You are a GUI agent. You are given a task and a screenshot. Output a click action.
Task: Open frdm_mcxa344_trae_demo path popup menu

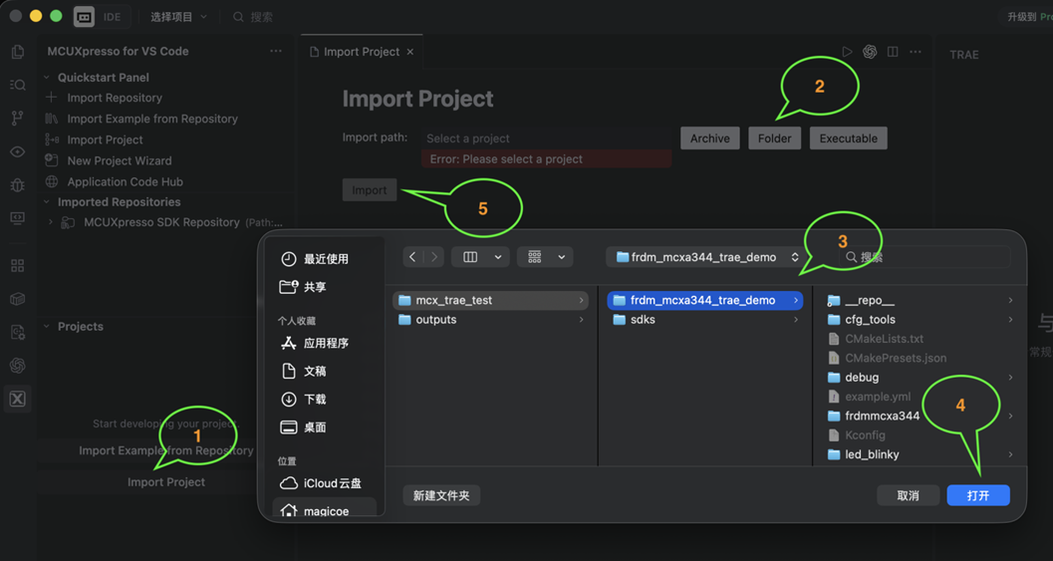(705, 257)
